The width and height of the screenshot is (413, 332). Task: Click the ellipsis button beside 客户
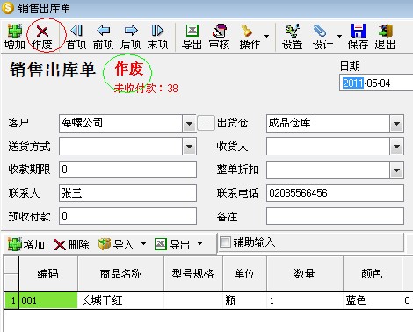point(206,123)
